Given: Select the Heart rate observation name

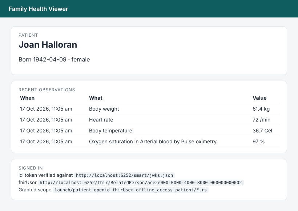Looking at the screenshot, I should [x=101, y=120].
